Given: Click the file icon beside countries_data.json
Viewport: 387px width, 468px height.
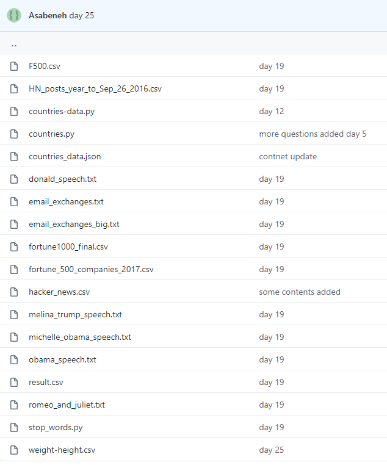Looking at the screenshot, I should point(14,156).
